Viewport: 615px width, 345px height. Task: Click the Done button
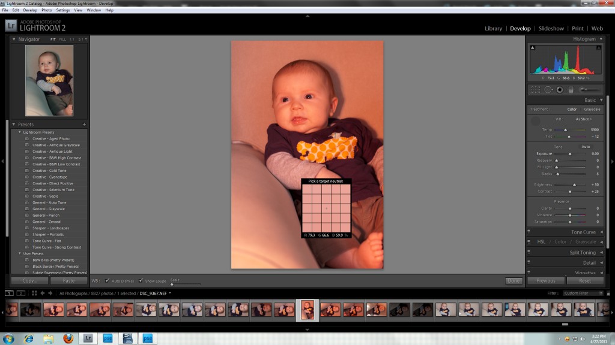click(x=514, y=280)
